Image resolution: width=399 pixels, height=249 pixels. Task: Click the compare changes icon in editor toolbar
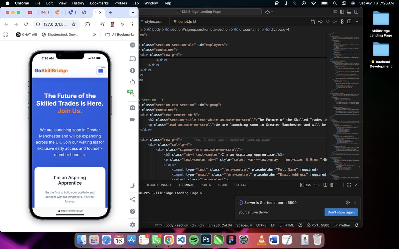[x=313, y=22]
